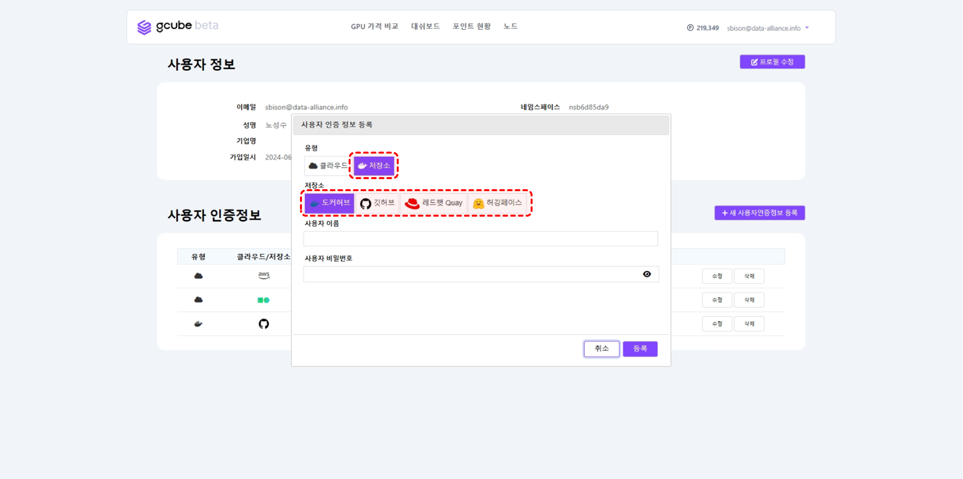This screenshot has height=479, width=963.
Task: Select namespace value nsb6d85da9
Action: [589, 107]
